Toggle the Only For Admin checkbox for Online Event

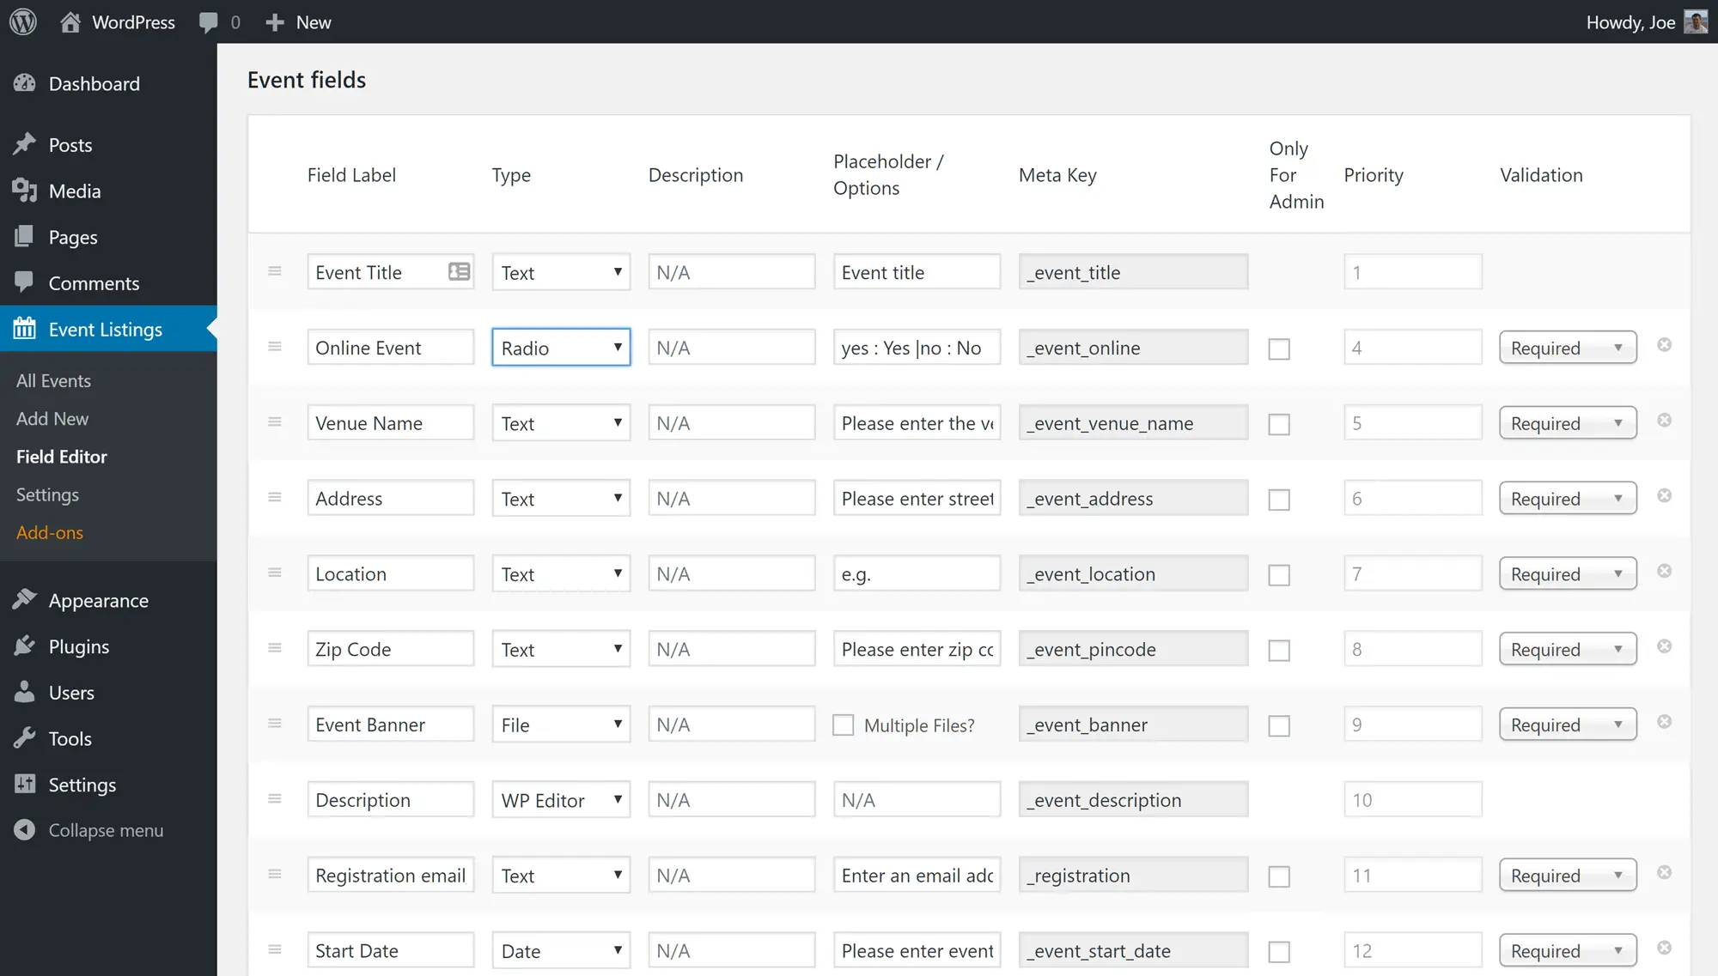(x=1278, y=349)
